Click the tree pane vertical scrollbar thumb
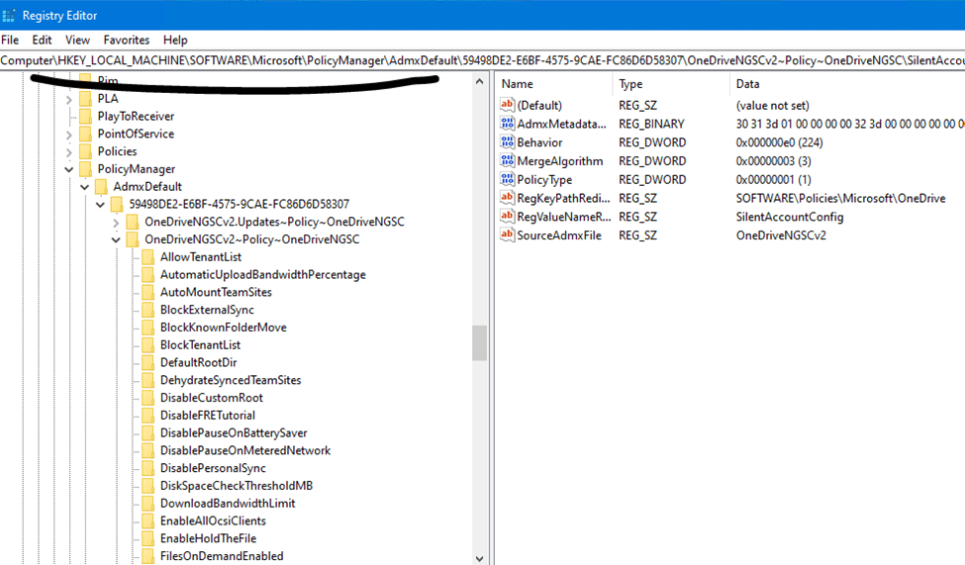 (480, 343)
